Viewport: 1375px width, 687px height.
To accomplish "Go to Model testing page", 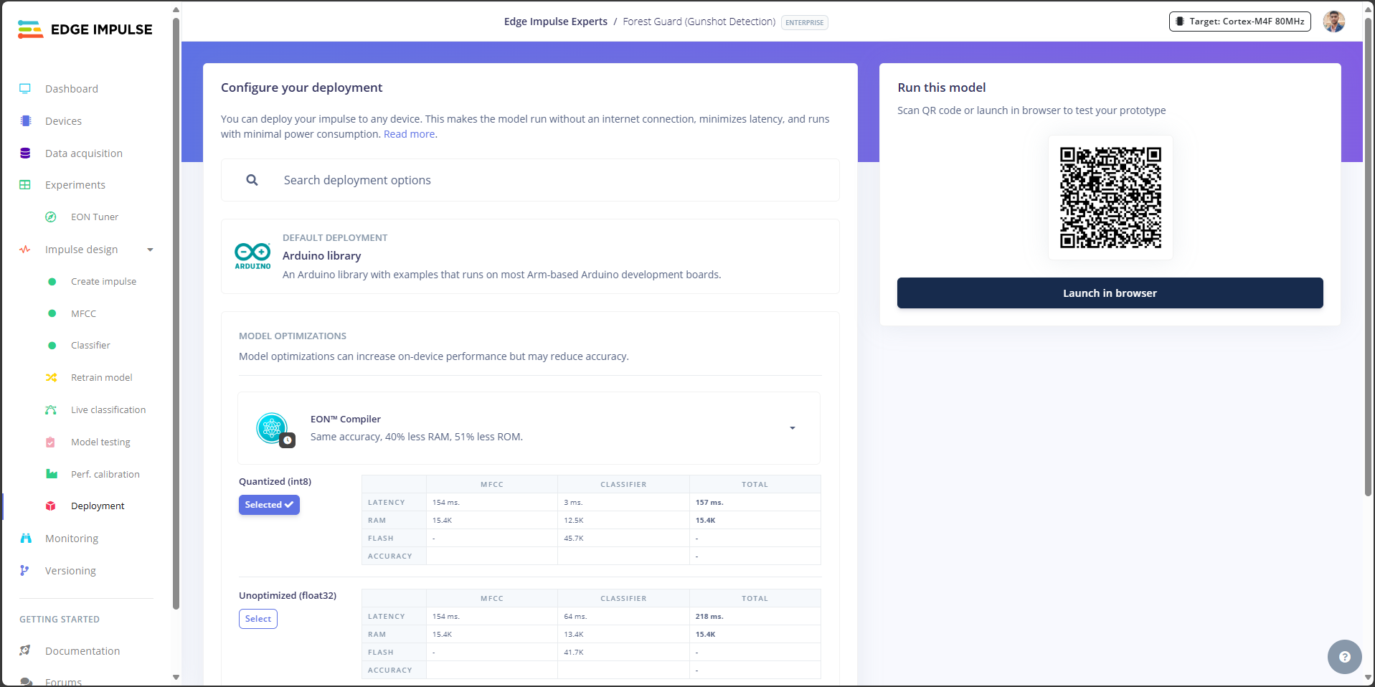I will 100,442.
